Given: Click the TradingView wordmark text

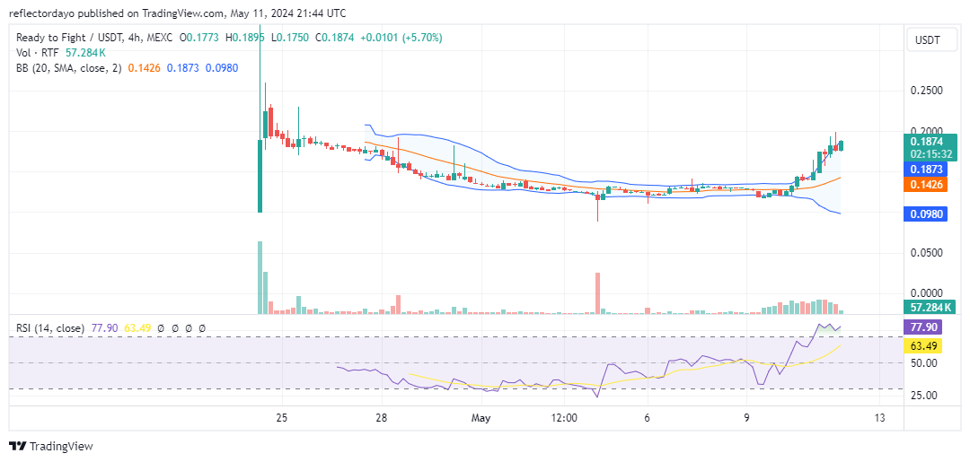Looking at the screenshot, I should [x=61, y=446].
